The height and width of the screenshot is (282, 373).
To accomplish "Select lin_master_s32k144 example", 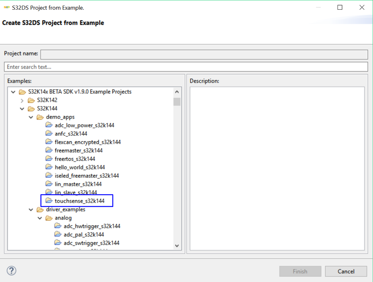I will coord(78,184).
